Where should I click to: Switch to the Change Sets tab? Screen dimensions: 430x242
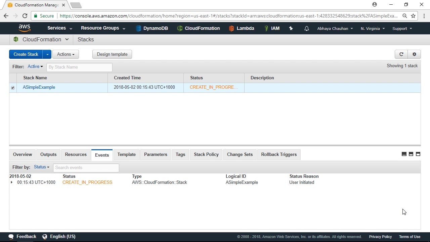[x=240, y=154]
